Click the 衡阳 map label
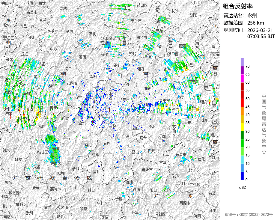Viewport: 277px width, 220px height. tap(140, 69)
